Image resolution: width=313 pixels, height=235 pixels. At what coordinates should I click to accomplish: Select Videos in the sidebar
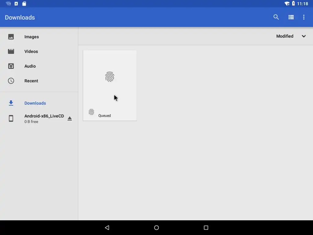pyautogui.click(x=39, y=51)
